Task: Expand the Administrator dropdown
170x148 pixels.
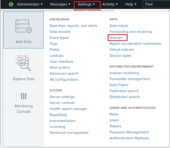Action: [30, 4]
